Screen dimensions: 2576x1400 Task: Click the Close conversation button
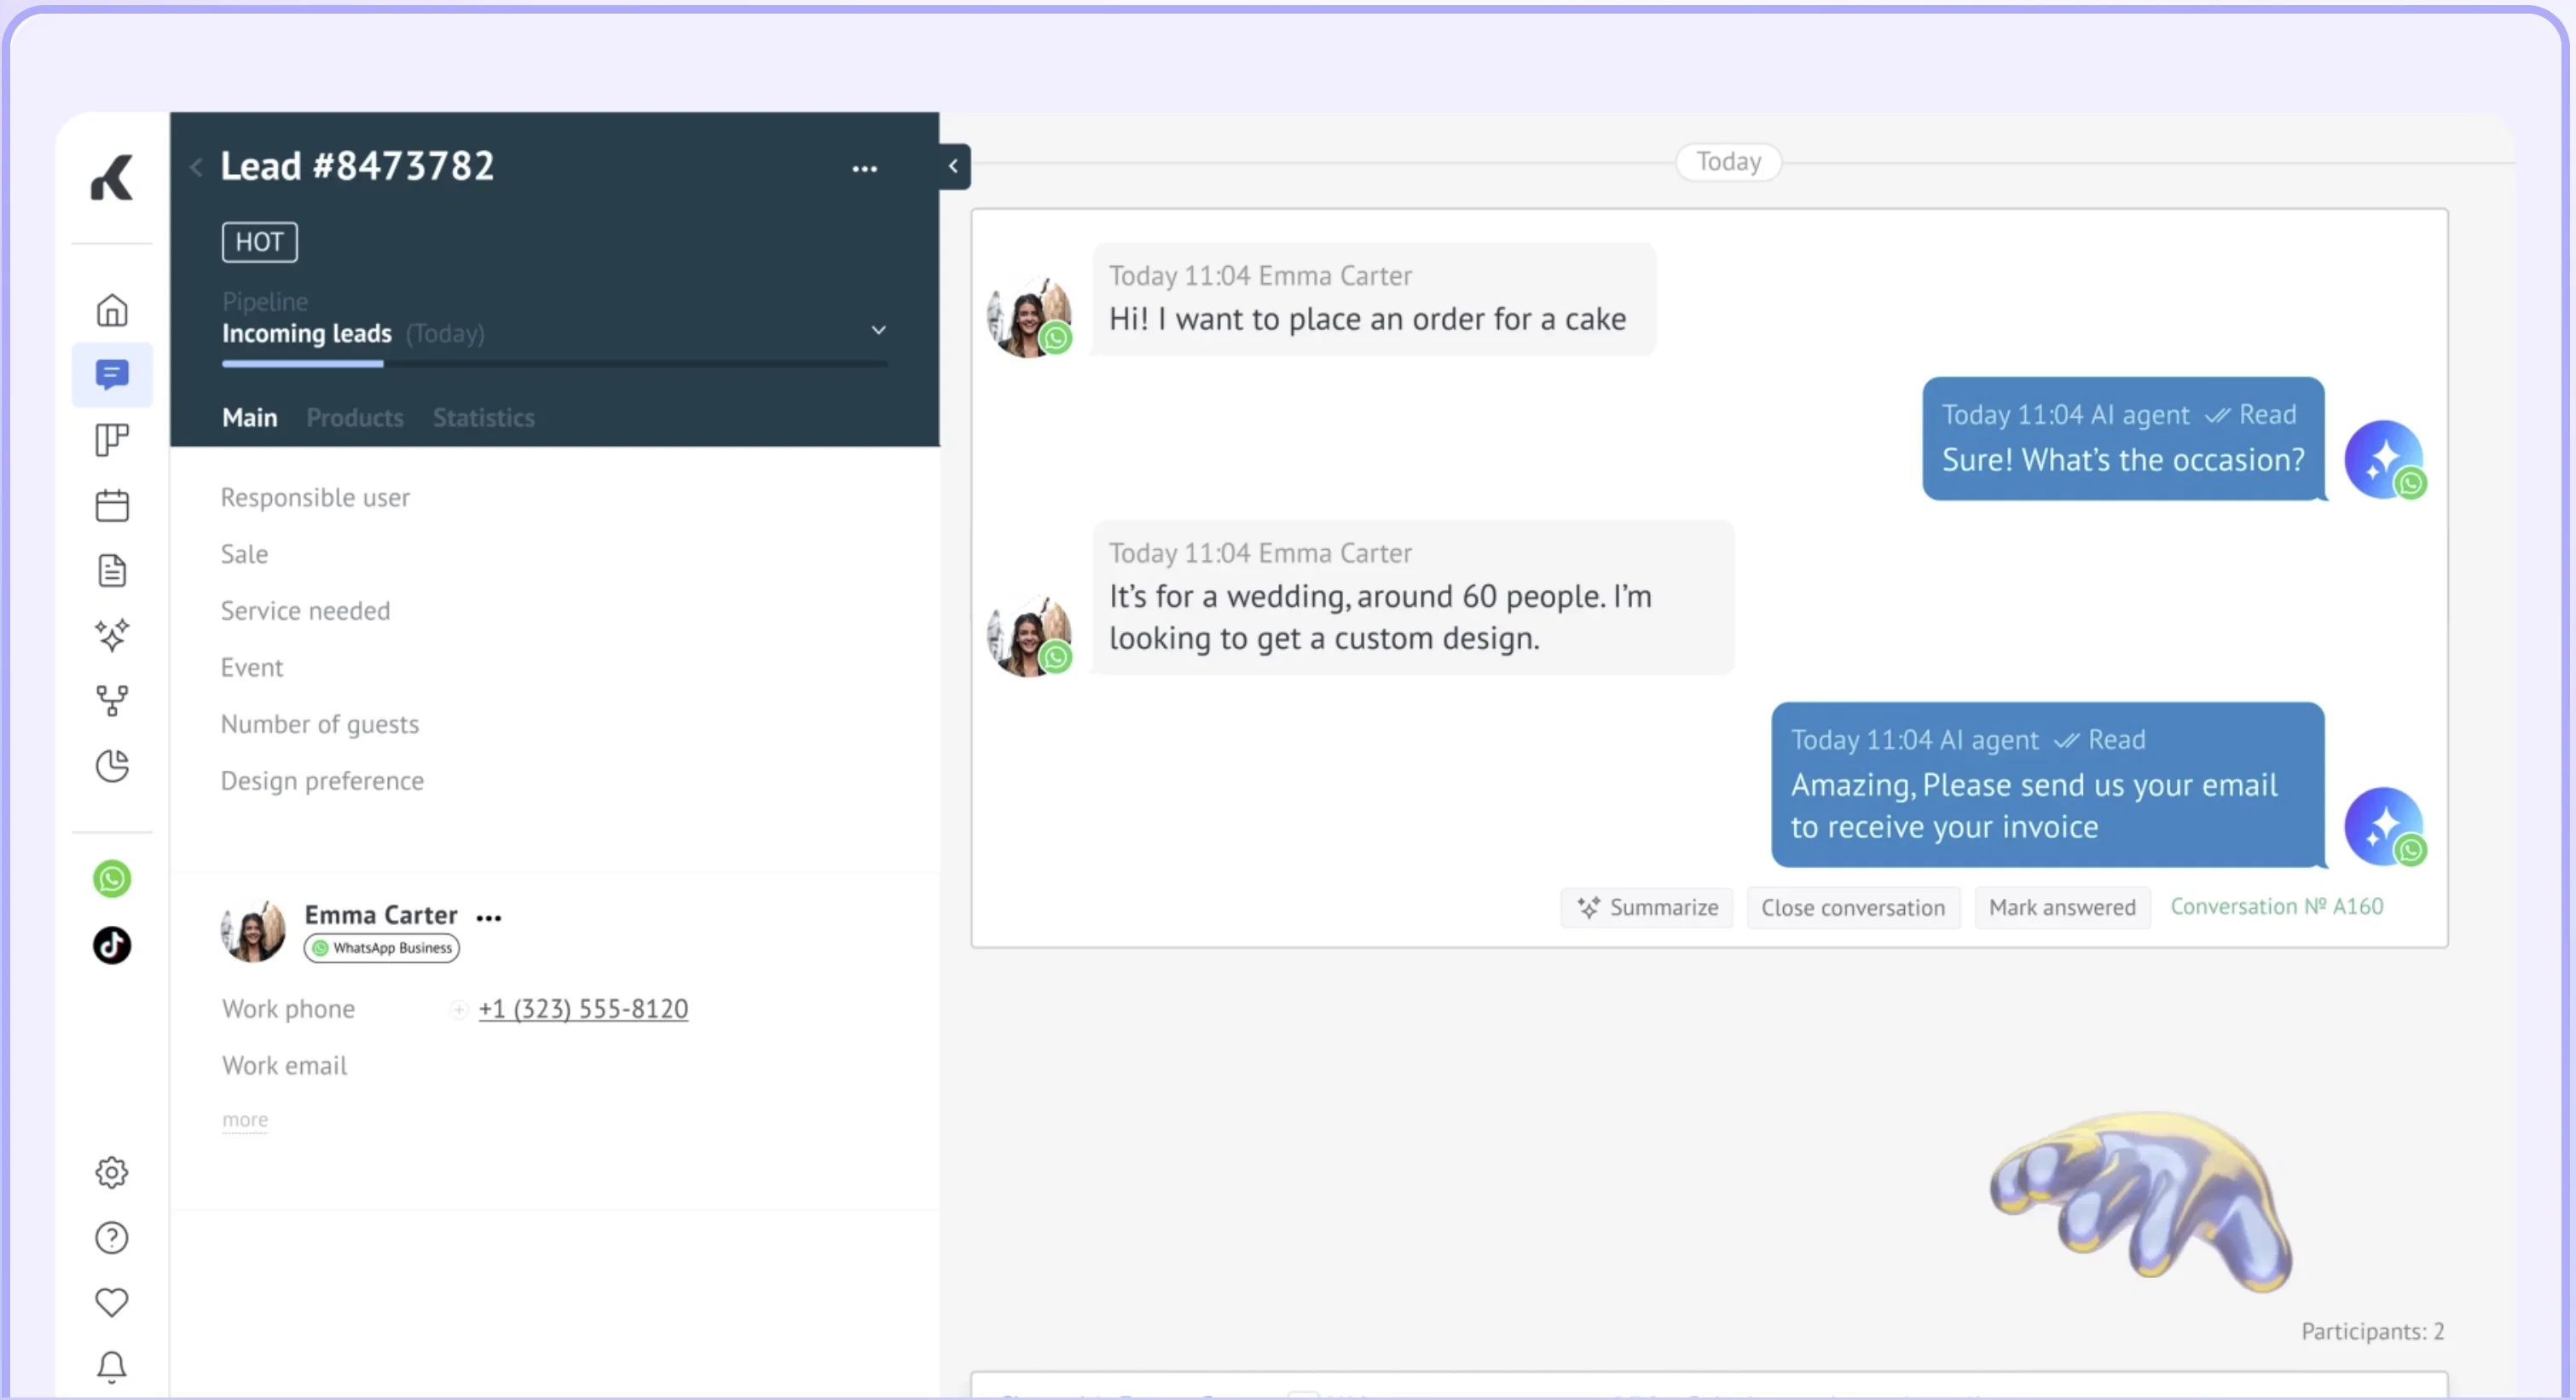(x=1853, y=908)
